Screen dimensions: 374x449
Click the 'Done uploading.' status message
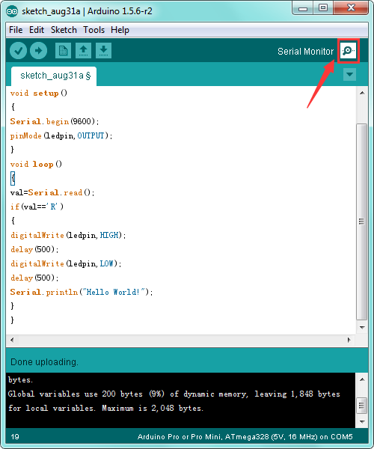pyautogui.click(x=44, y=362)
